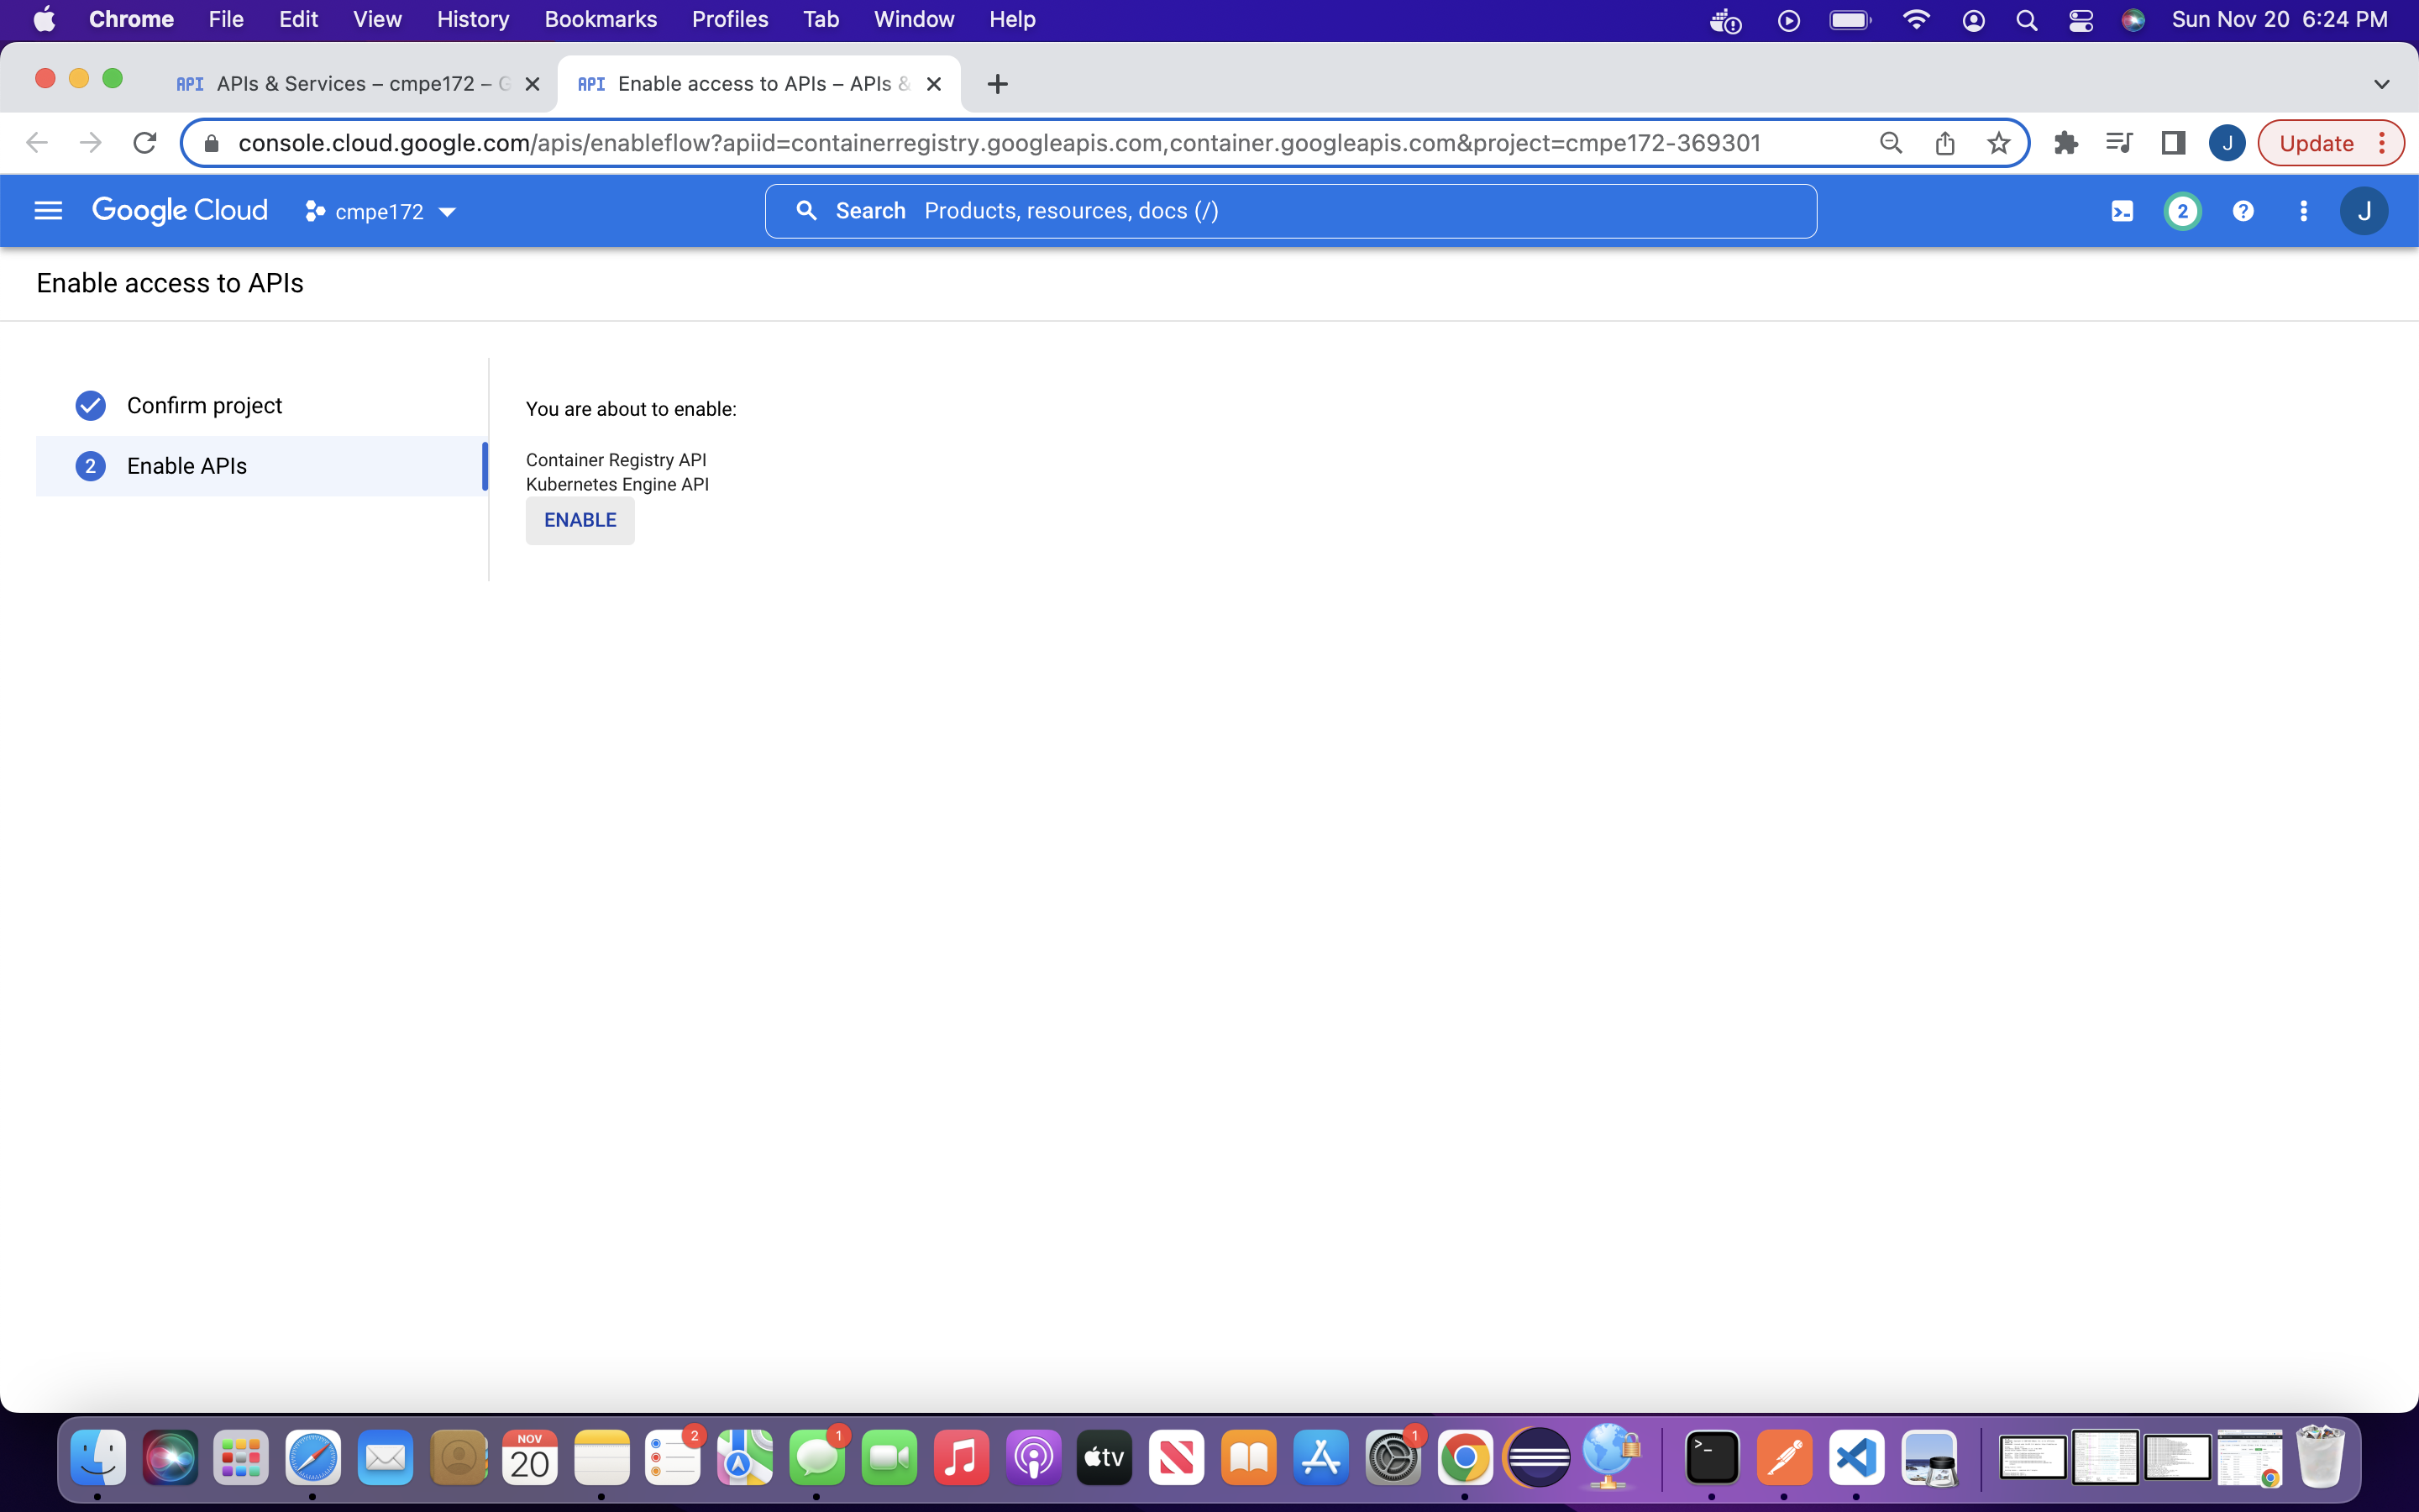The height and width of the screenshot is (1512, 2419).
Task: Click the Share page icon in address bar
Action: coord(1944,143)
